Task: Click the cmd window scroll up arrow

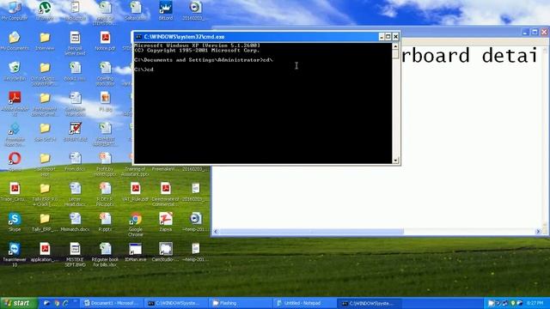Action: (x=395, y=45)
